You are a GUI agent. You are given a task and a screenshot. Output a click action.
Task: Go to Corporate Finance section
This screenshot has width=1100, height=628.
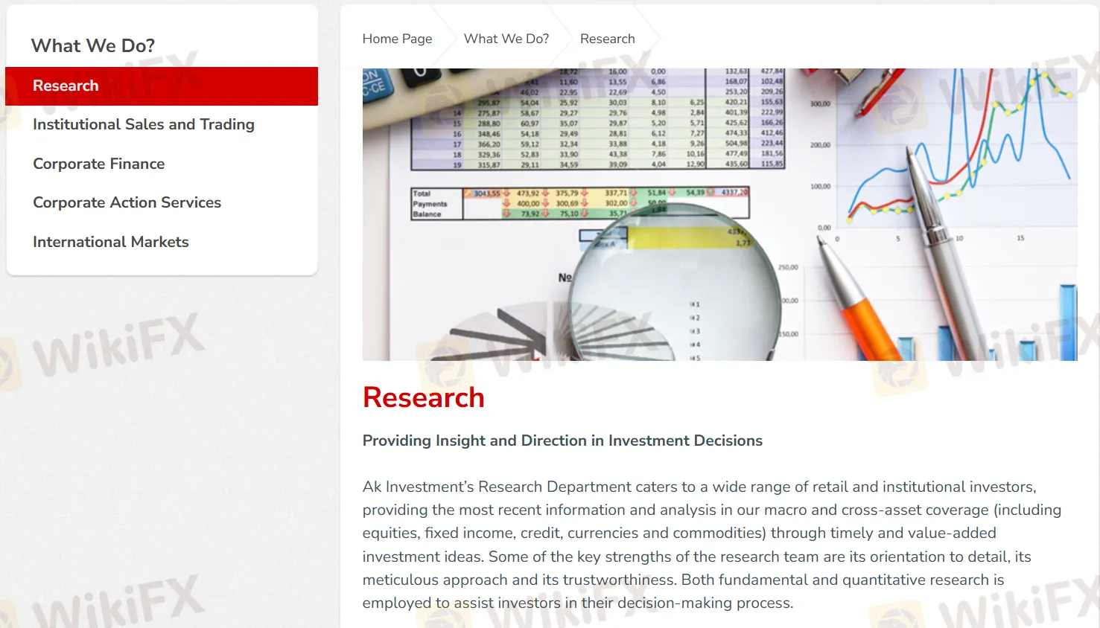98,164
